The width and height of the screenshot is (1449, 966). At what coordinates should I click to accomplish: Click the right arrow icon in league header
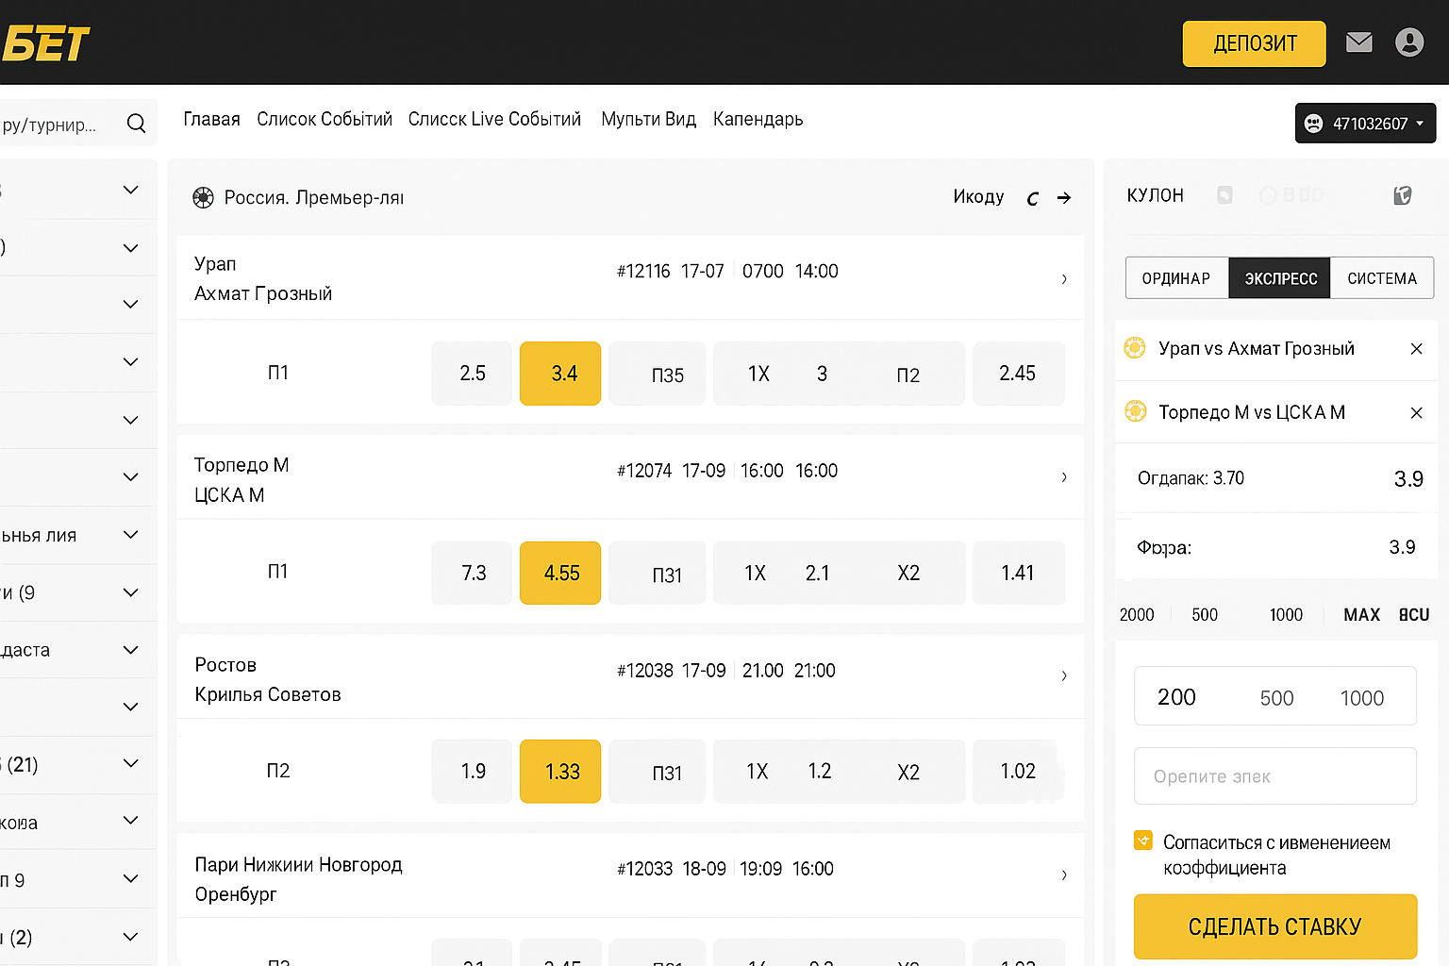1064,198
